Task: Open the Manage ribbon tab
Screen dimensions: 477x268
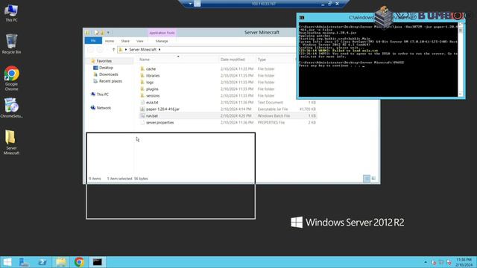Action: [162, 41]
